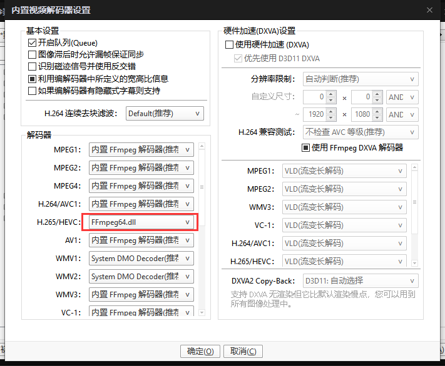The height and width of the screenshot is (366, 445).
Task: Open the MPEG2 decoder dropdown in 解码器 panel
Action: tap(141, 168)
